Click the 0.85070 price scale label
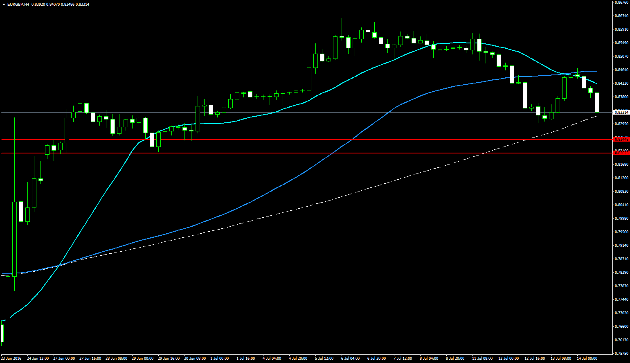This screenshot has height=363, width=630. (x=621, y=56)
